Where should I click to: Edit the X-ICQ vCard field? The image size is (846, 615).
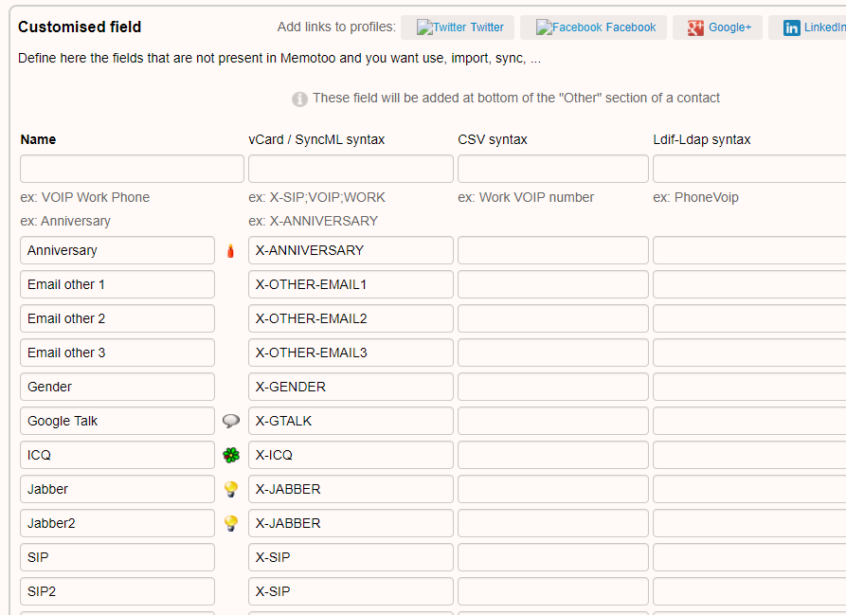[351, 455]
